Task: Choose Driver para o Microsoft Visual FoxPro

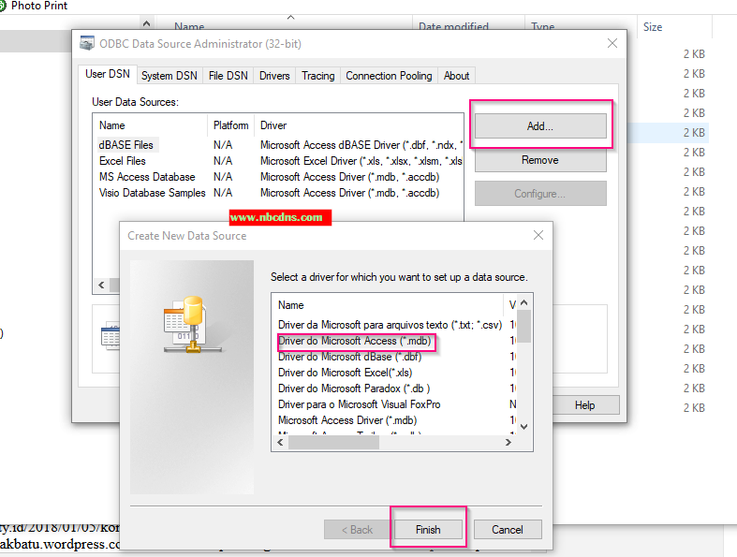Action: click(359, 404)
